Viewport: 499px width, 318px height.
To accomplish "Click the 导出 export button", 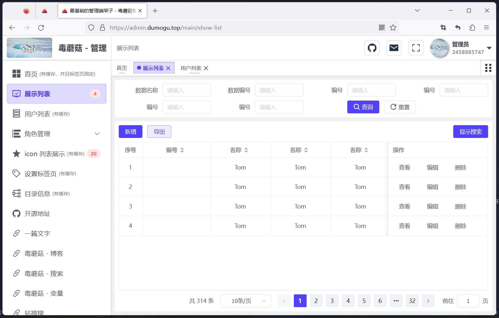I will click(x=159, y=132).
